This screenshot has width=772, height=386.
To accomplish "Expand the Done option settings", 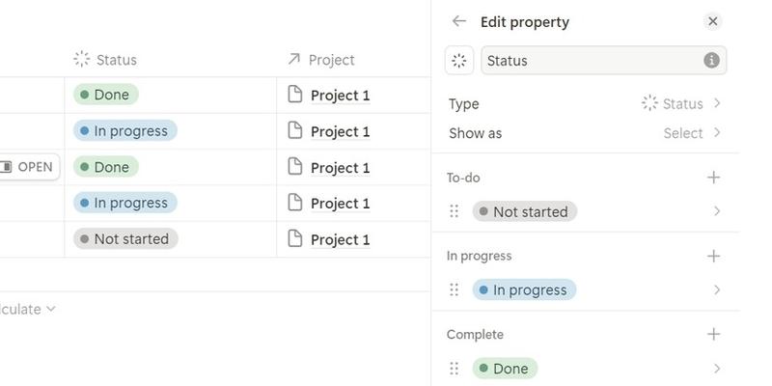I will pos(716,369).
